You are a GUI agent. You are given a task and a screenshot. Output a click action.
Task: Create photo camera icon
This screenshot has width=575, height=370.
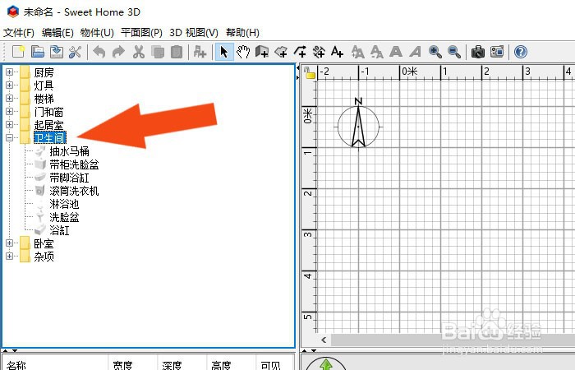[478, 52]
